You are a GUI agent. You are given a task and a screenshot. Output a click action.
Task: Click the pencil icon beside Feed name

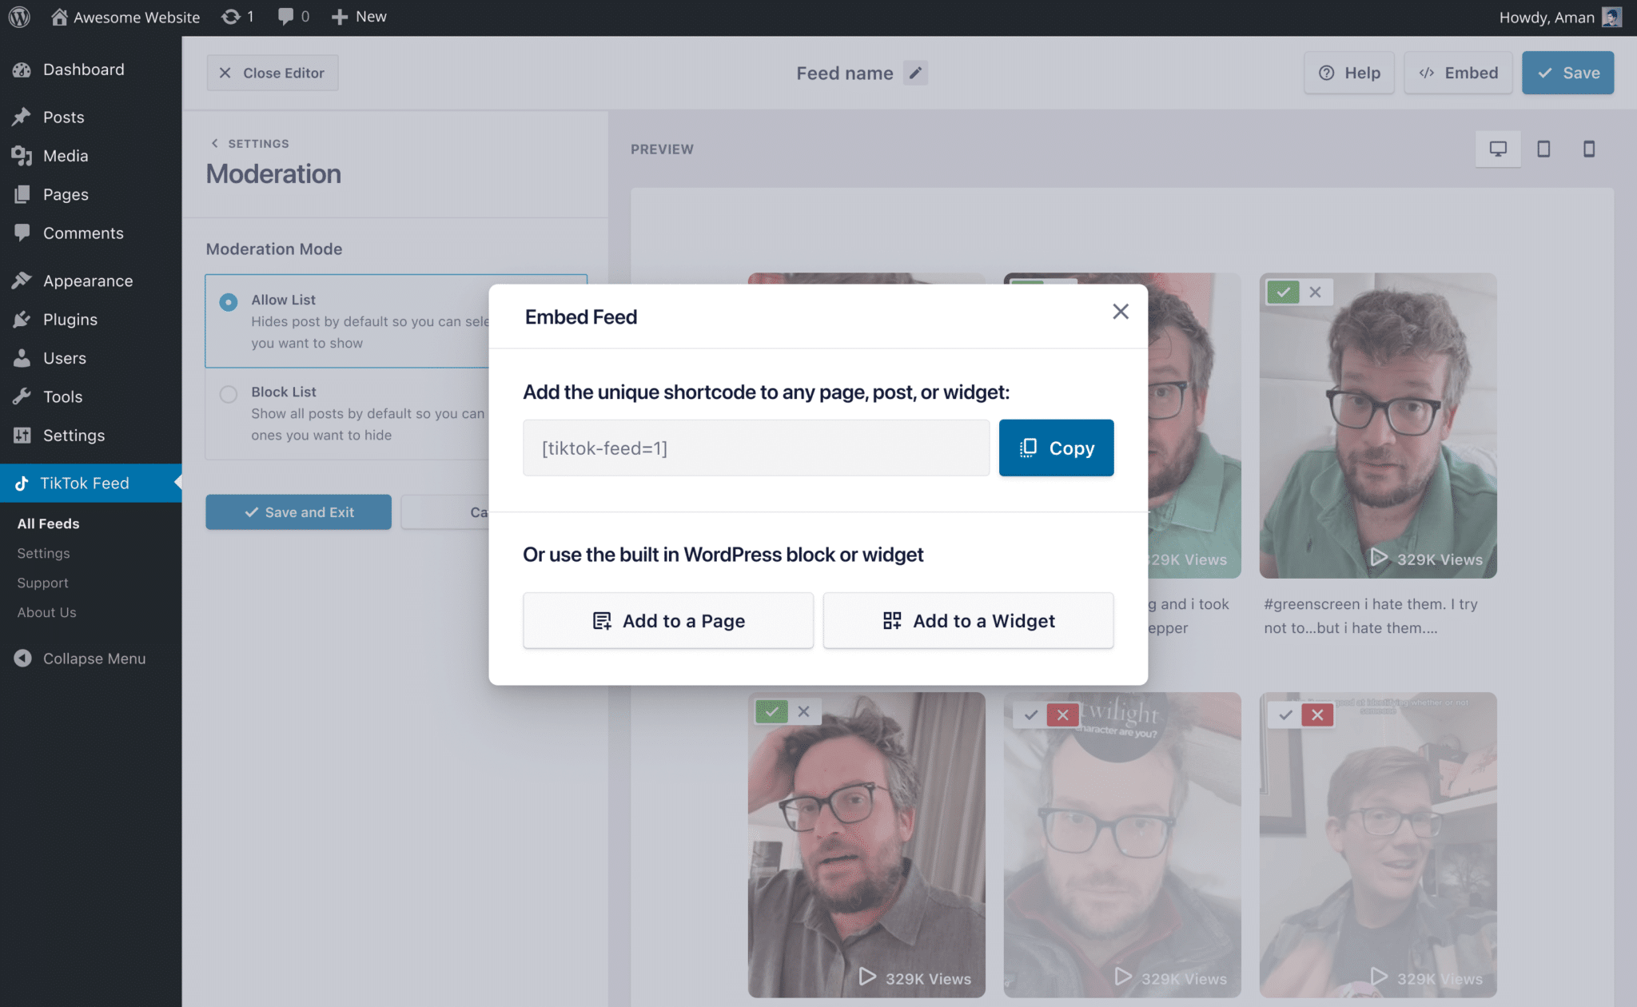coord(915,73)
